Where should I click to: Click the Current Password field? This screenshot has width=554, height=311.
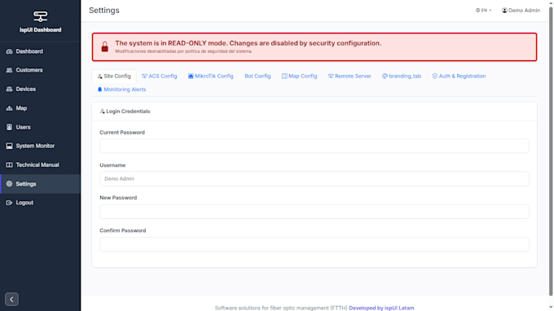click(314, 146)
